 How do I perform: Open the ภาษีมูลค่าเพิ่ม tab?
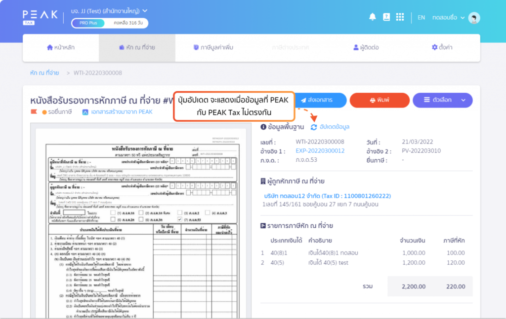click(x=213, y=47)
